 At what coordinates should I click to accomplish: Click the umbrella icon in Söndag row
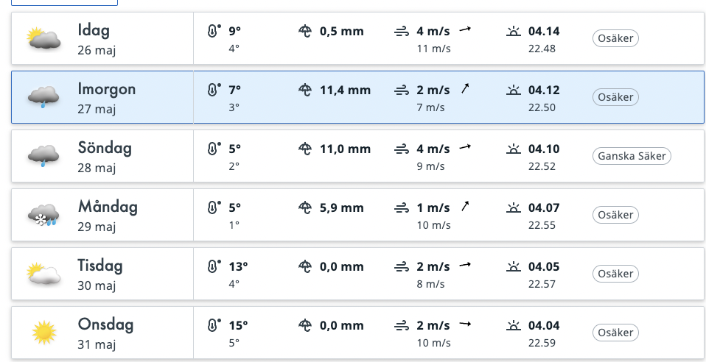click(306, 149)
